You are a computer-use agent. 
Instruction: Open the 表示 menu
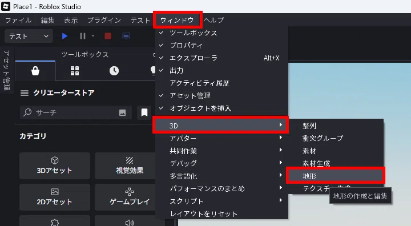click(x=71, y=20)
